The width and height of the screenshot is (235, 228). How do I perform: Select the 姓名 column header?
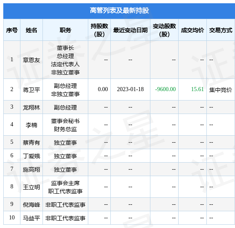pos(31,30)
